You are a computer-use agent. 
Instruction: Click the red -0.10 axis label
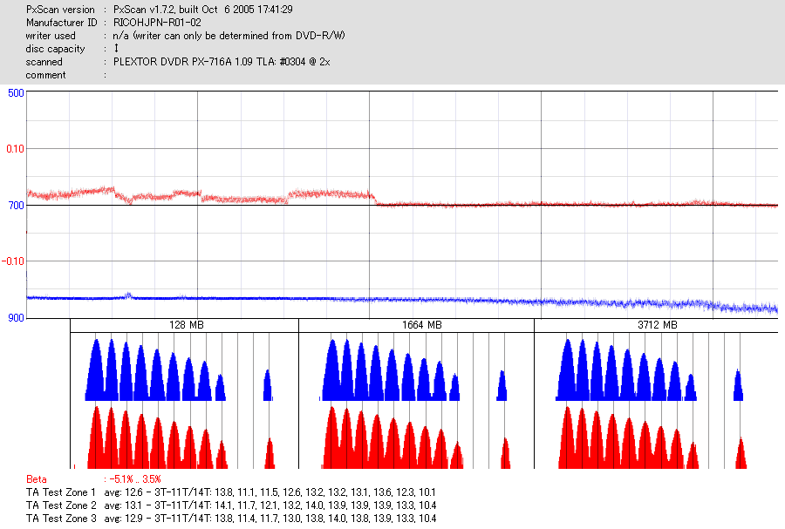(13, 261)
